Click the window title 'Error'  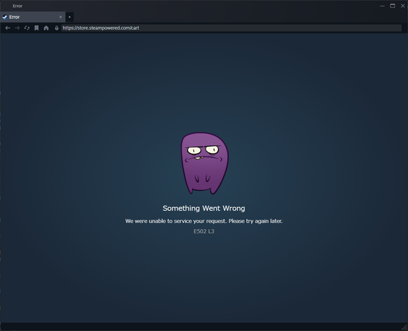coord(18,5)
